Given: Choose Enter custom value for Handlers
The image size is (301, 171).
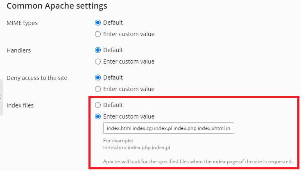Looking at the screenshot, I should 98,62.
